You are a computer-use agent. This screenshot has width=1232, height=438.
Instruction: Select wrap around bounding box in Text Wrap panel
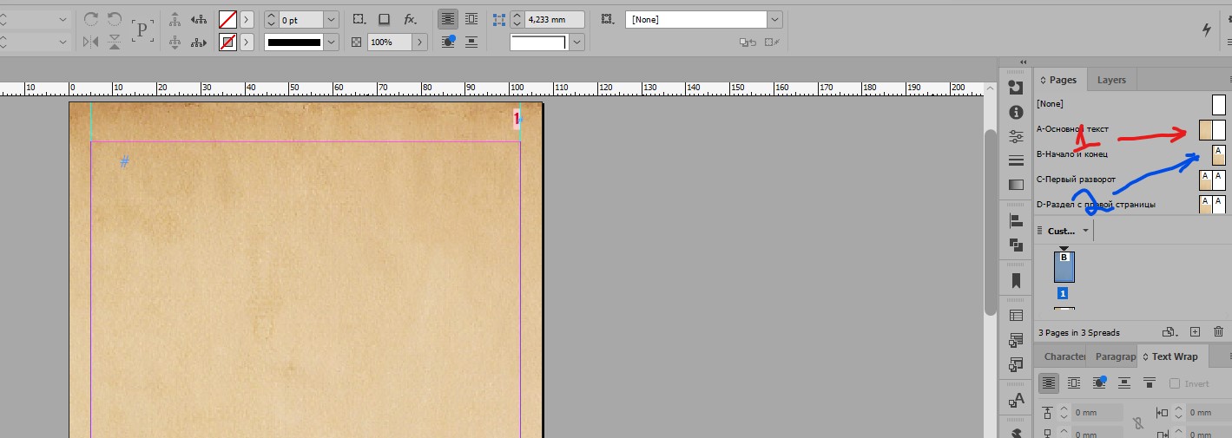pos(1074,382)
